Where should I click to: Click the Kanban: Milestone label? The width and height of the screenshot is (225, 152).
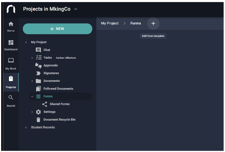click(x=66, y=58)
